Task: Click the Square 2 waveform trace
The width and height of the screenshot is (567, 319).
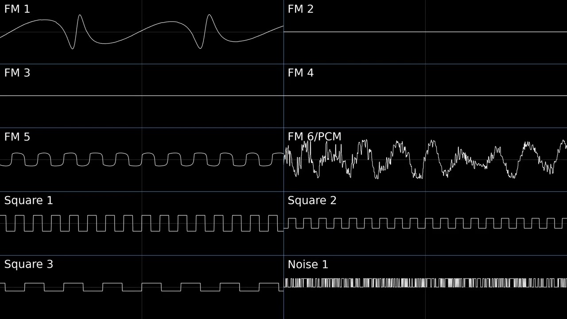Action: click(x=425, y=223)
